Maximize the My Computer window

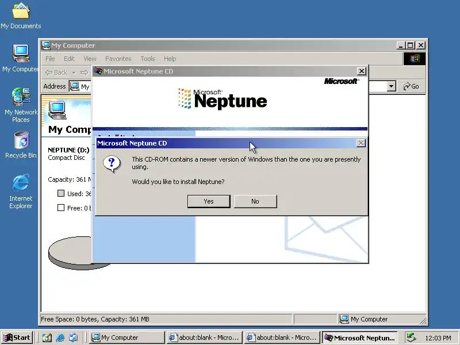[x=410, y=45]
